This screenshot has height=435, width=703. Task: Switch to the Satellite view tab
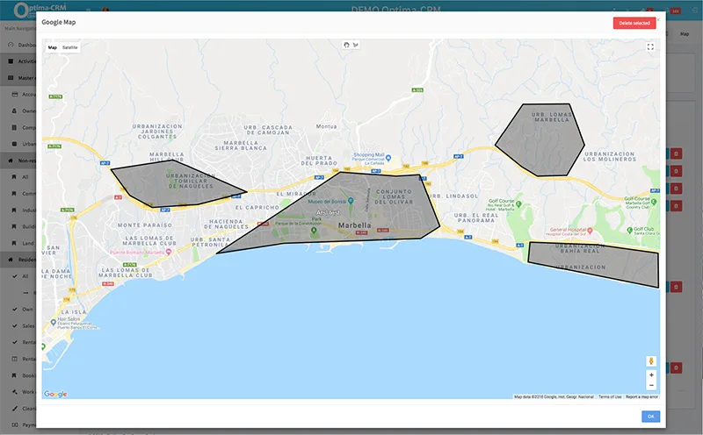[70, 47]
